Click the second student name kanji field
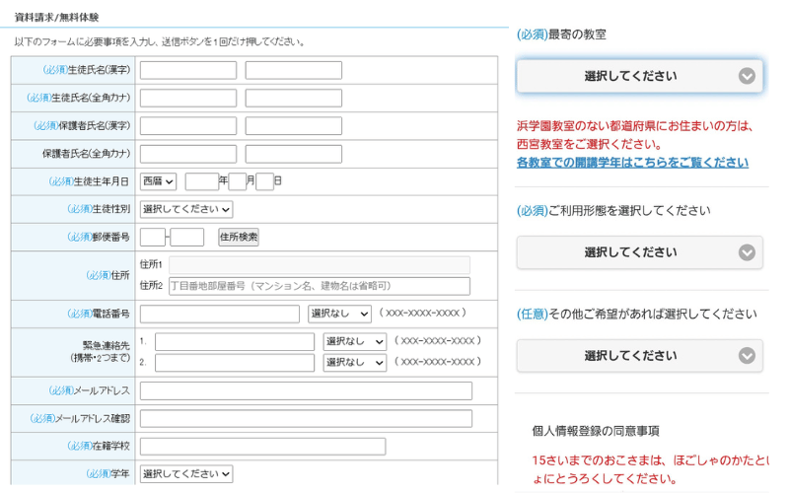Viewport: 789px width, 493px height. pos(294,70)
